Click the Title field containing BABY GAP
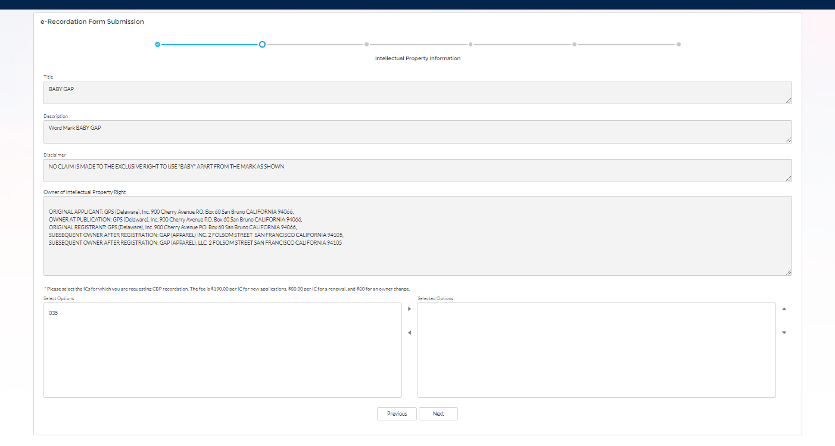Screen dimensions: 835x446 tap(417, 93)
